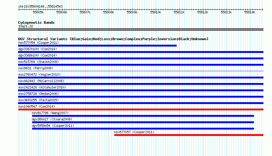
Task: Open the dgv3367n100 (Coe2014) variant label
Action: [x=38, y=49]
